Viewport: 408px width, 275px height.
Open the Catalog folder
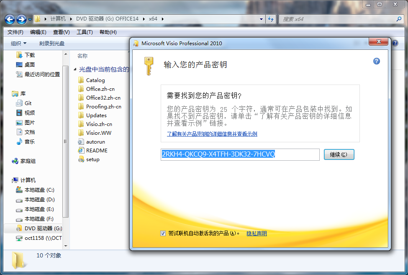(95, 80)
